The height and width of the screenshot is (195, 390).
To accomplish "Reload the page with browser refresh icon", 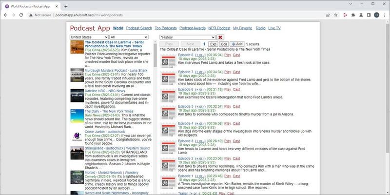I will pyautogui.click(x=21, y=15).
